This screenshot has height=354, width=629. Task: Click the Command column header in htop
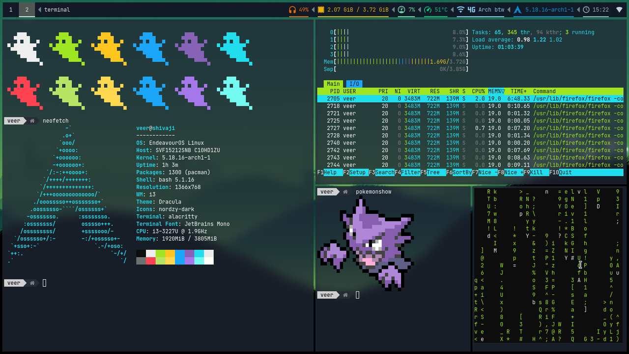click(544, 91)
